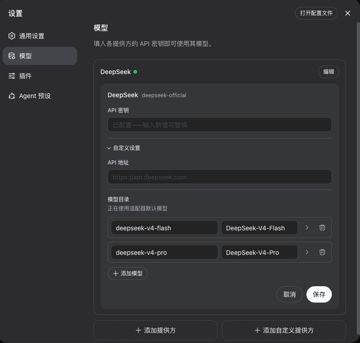Close the settings dialog

coord(348,13)
